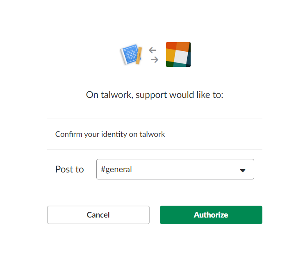296x254 pixels.
Task: Click the word support in heading
Action: [x=151, y=95]
